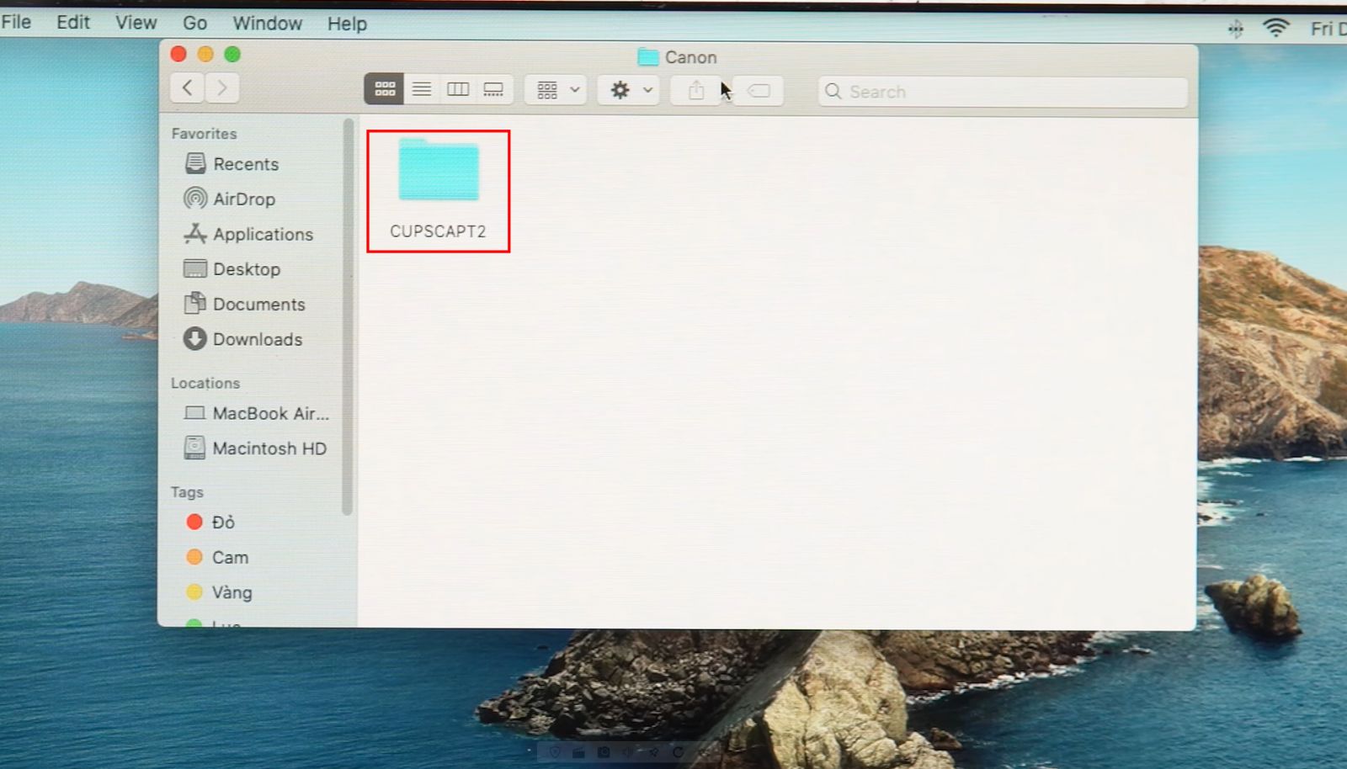Open the Edit menu

[72, 23]
